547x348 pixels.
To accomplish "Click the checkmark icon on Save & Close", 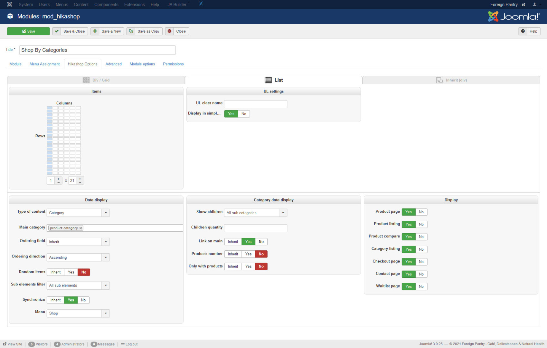I will click(x=57, y=31).
